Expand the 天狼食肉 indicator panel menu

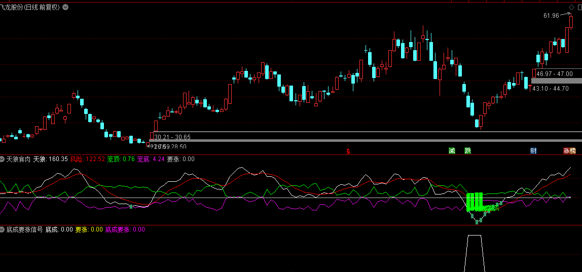2,159
